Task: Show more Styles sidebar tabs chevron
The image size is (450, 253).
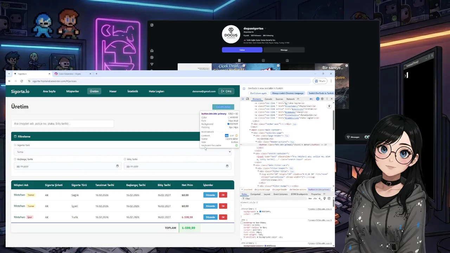Action: tap(324, 194)
